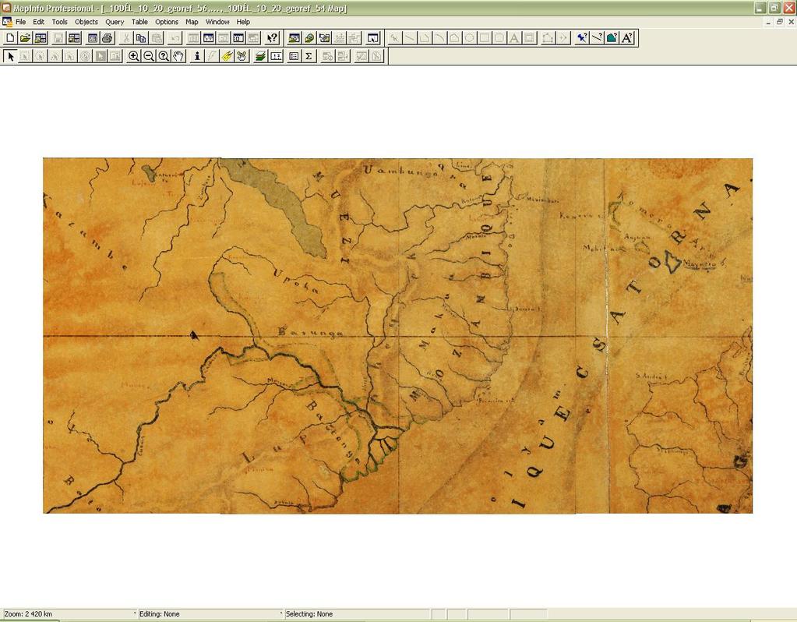The image size is (797, 622).
Task: Select the Grabber hand tool
Action: pyautogui.click(x=178, y=56)
